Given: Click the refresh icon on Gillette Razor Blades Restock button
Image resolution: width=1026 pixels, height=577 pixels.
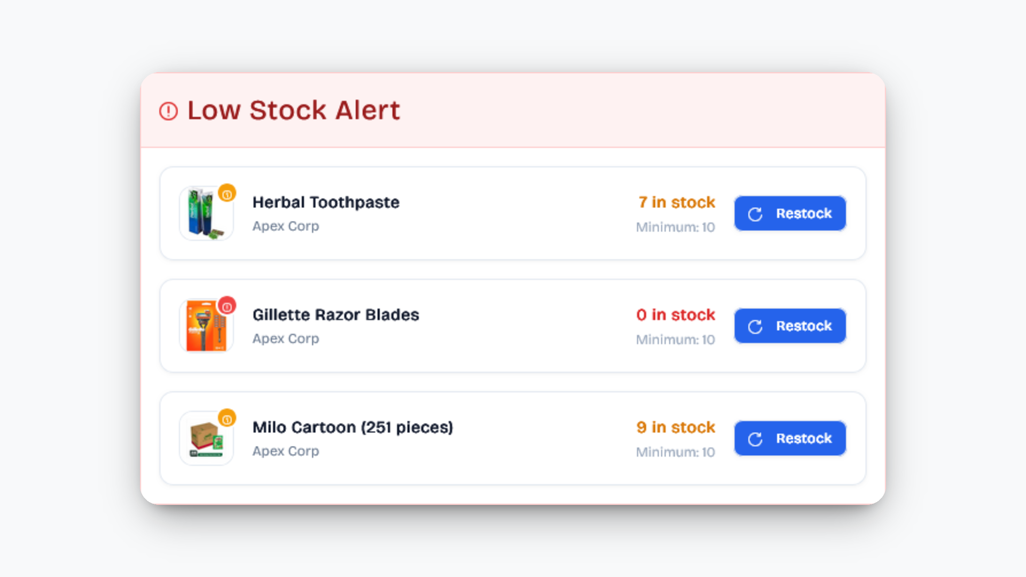Looking at the screenshot, I should [755, 326].
